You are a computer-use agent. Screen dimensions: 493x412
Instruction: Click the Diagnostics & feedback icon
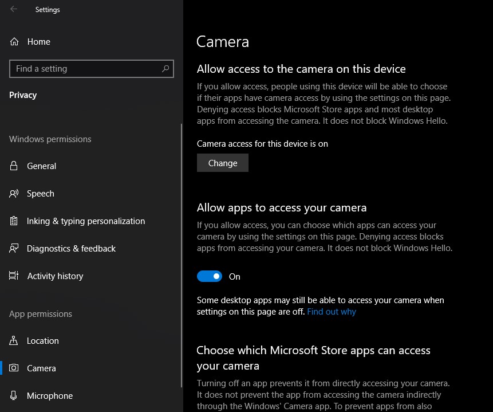pos(14,248)
